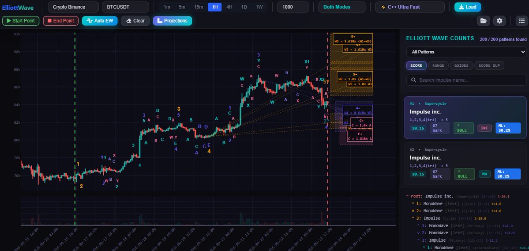
Task: Click the ML: 30.2% badge on card #1
Action: point(508,128)
